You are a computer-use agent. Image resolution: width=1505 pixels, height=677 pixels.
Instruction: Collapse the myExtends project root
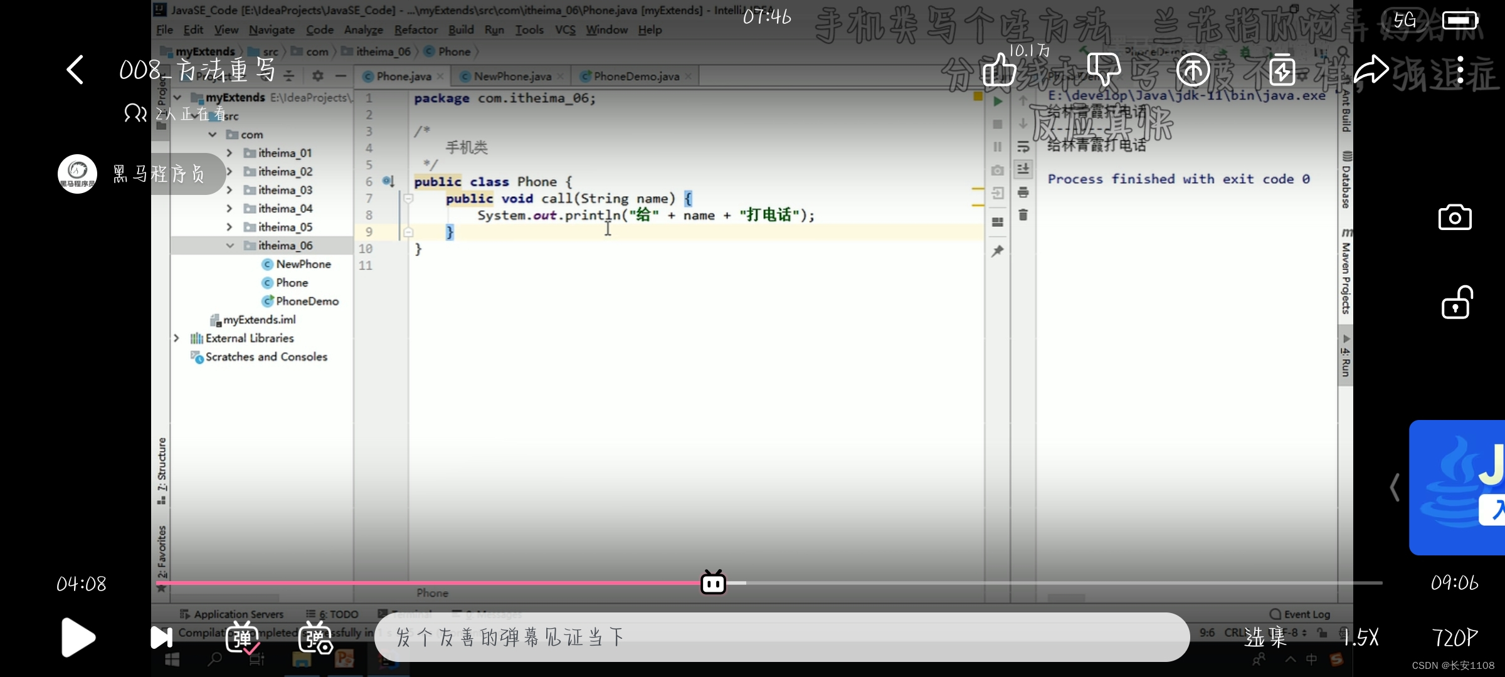point(178,98)
